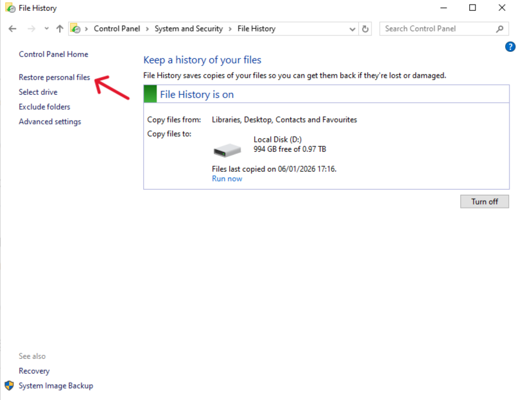Refresh the File History page
This screenshot has height=400, width=516.
tap(365, 28)
